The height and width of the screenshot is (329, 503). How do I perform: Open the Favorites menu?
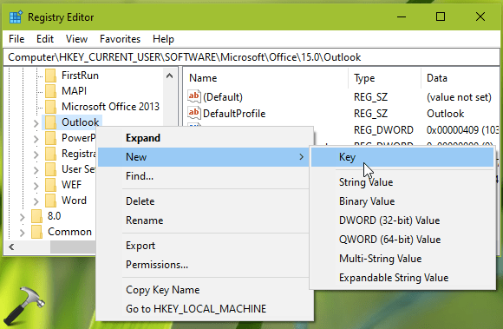pyautogui.click(x=120, y=39)
